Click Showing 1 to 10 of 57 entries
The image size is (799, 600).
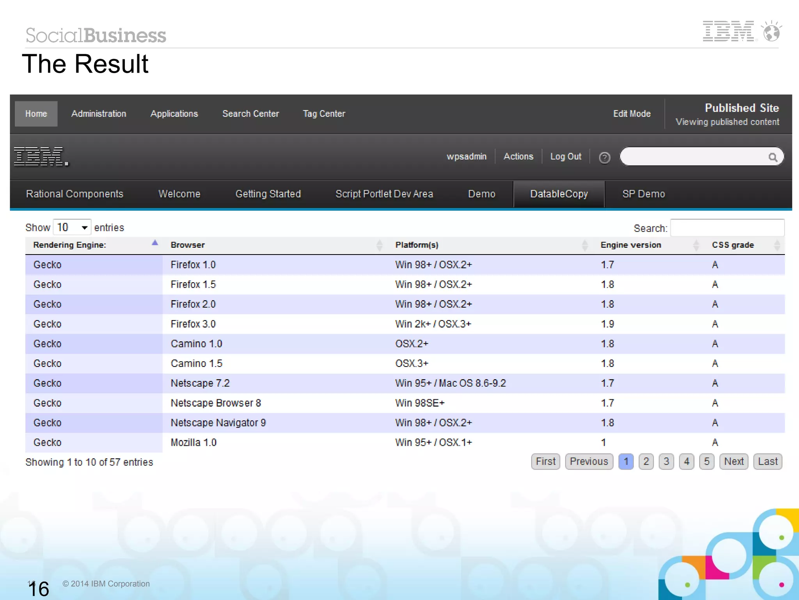(89, 462)
